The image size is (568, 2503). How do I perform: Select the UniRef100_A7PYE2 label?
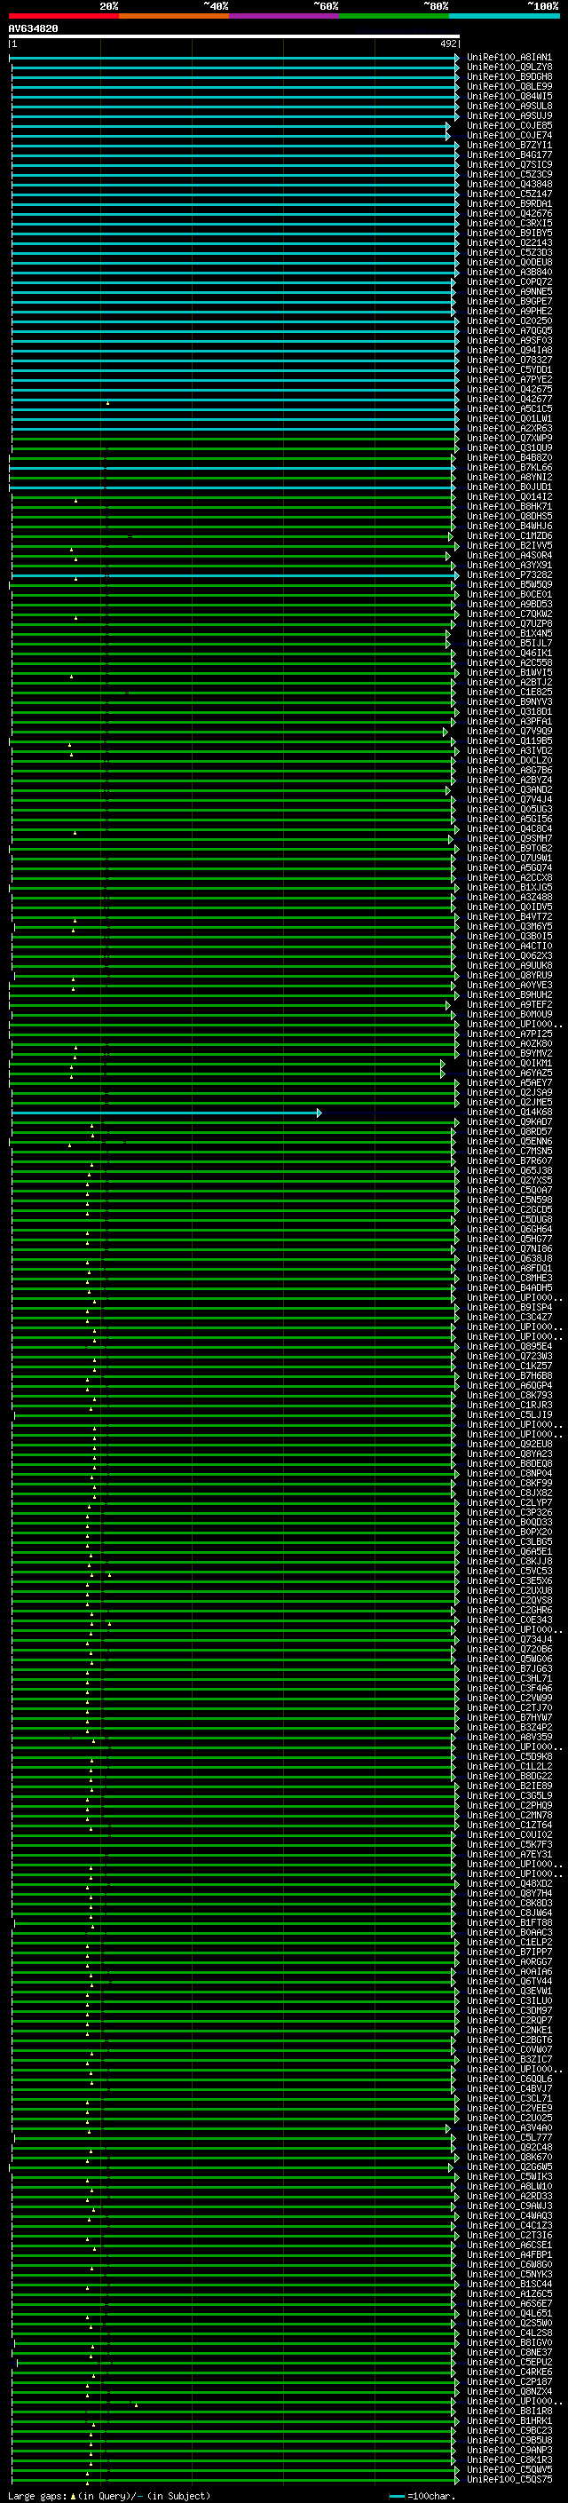(x=509, y=380)
